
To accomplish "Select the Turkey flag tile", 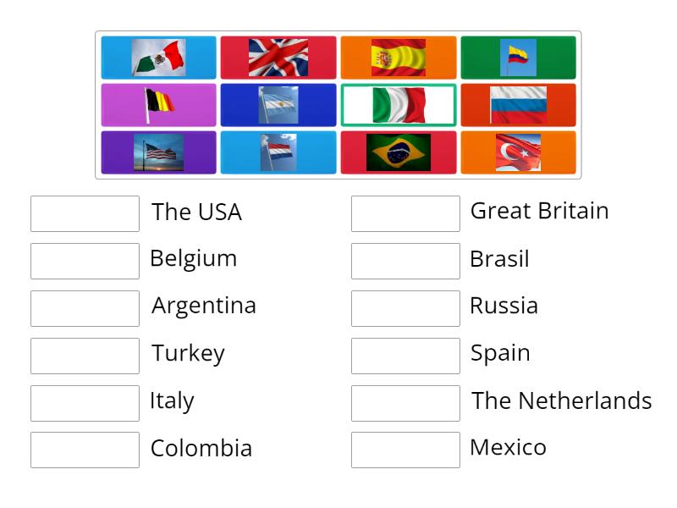I will [517, 152].
